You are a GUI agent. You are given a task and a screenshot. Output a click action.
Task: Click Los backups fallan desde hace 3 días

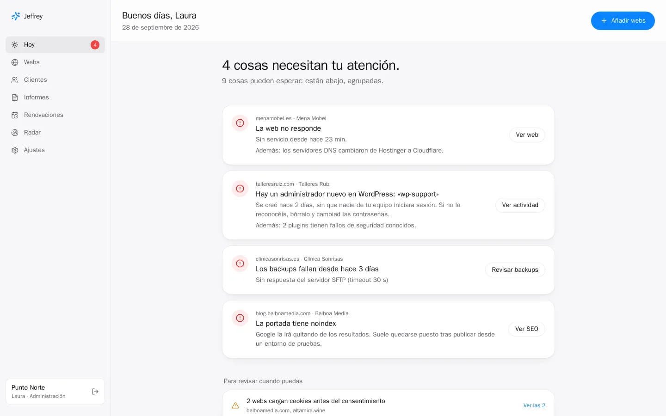coord(317,269)
